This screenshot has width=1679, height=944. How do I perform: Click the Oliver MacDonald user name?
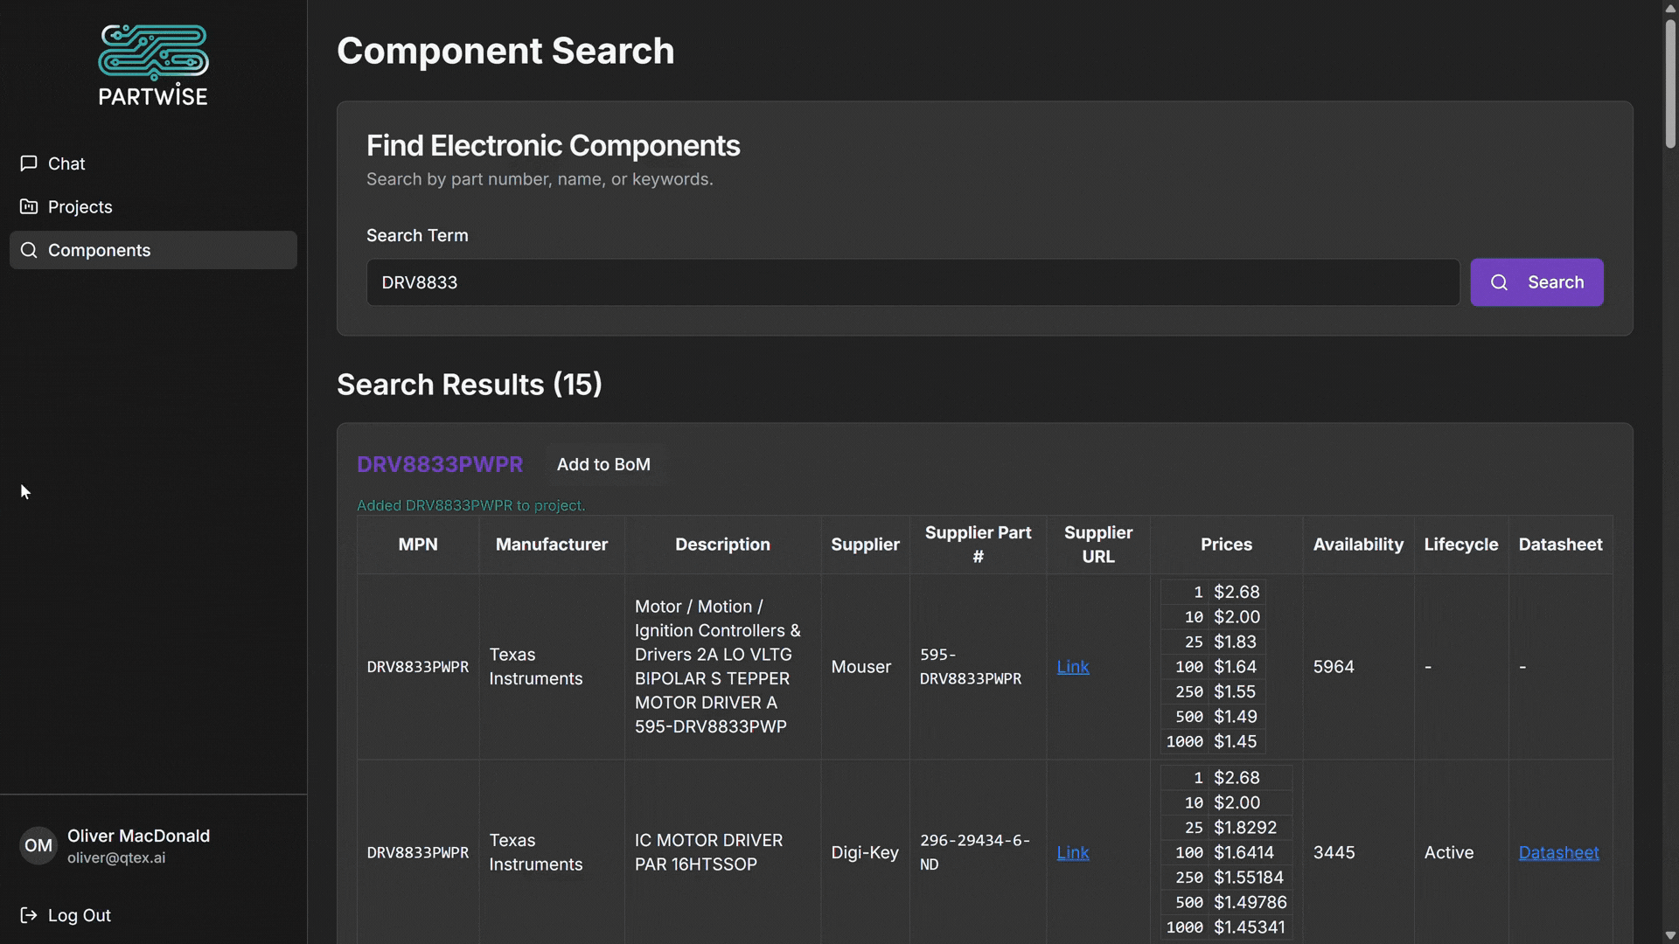pos(139,836)
